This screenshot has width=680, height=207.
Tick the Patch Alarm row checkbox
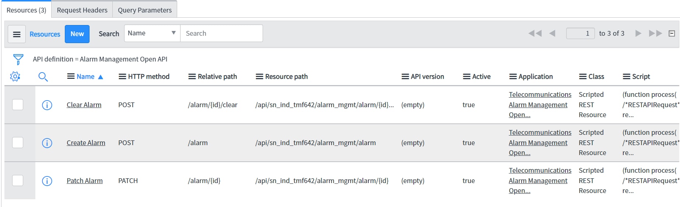coord(18,180)
